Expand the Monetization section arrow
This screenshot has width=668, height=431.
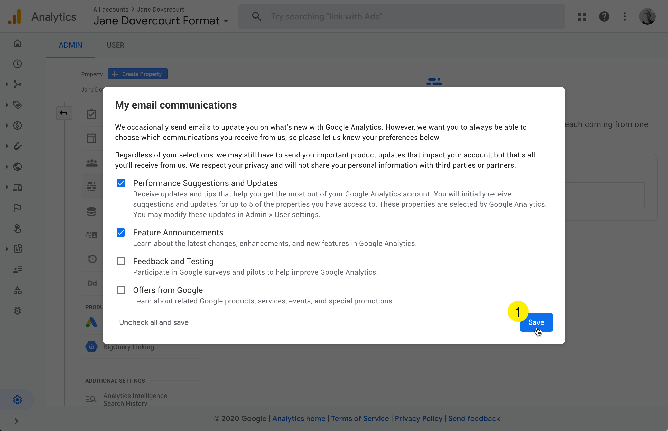7,125
